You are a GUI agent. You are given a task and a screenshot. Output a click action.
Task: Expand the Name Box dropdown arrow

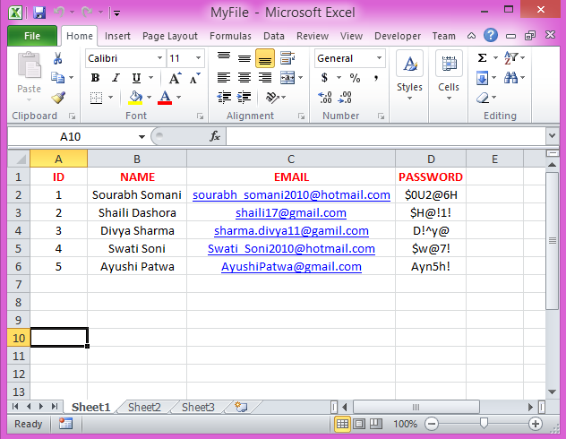click(141, 137)
